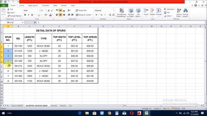Click the Orientation text rotation icon

point(69,10)
